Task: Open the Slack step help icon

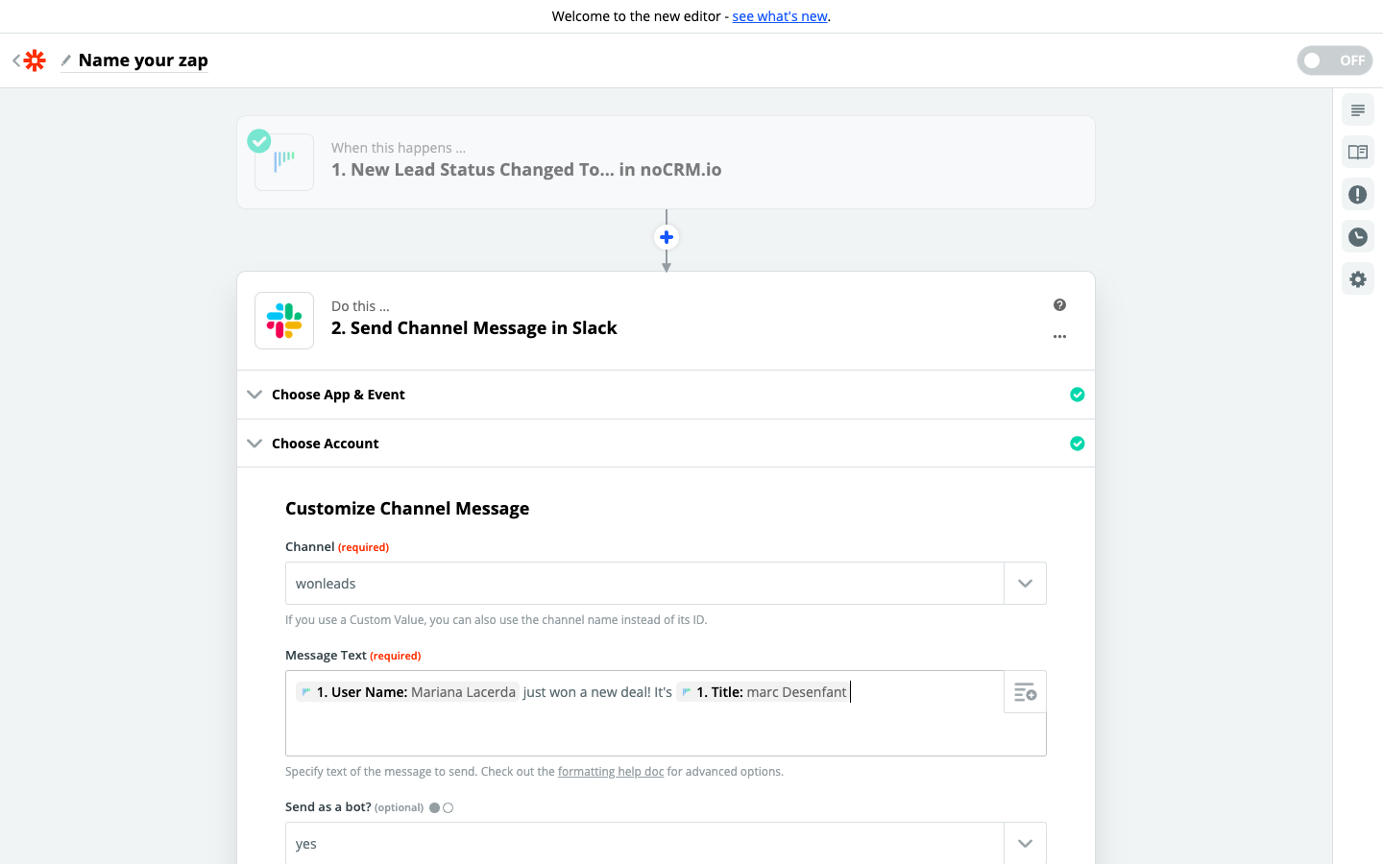Action: (1059, 305)
